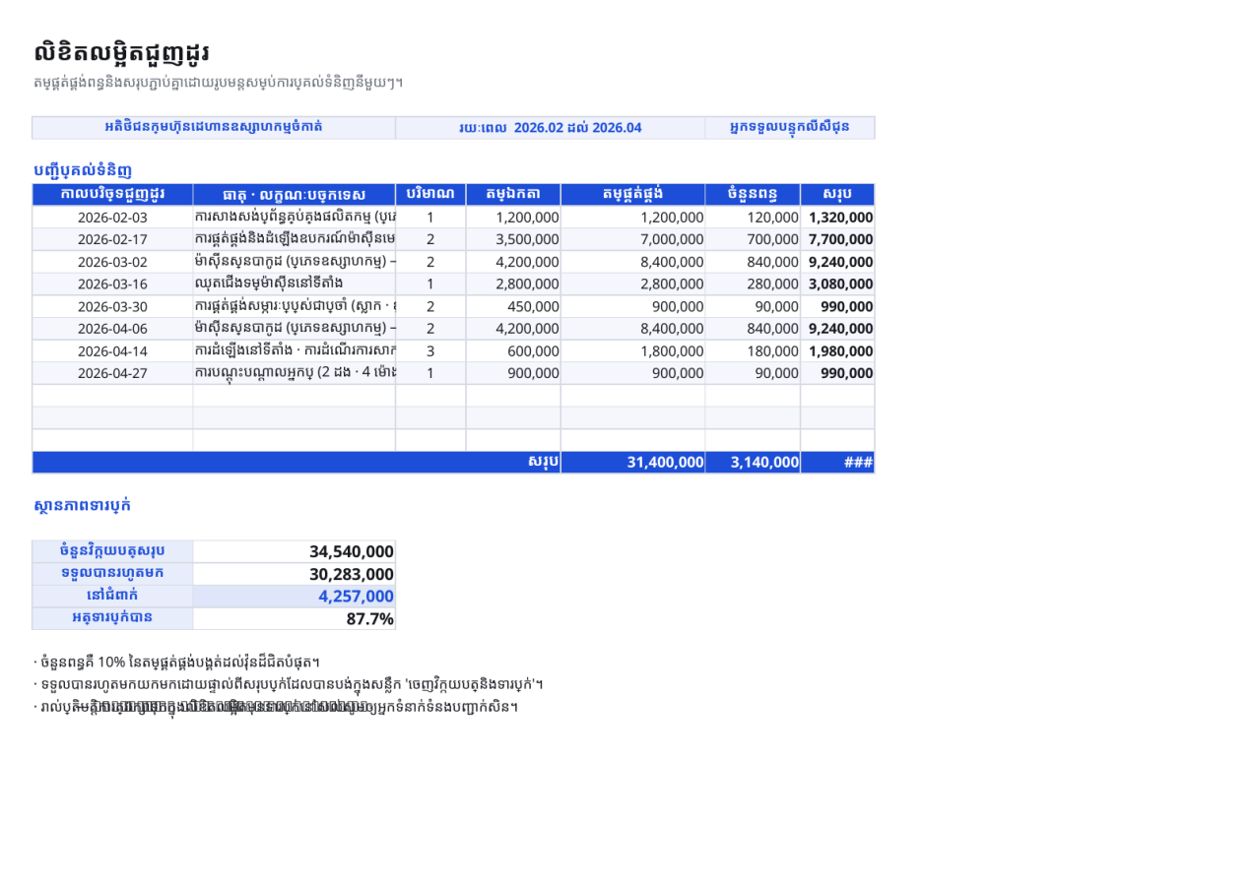Select the date cell 2026-04-27

tap(112, 373)
